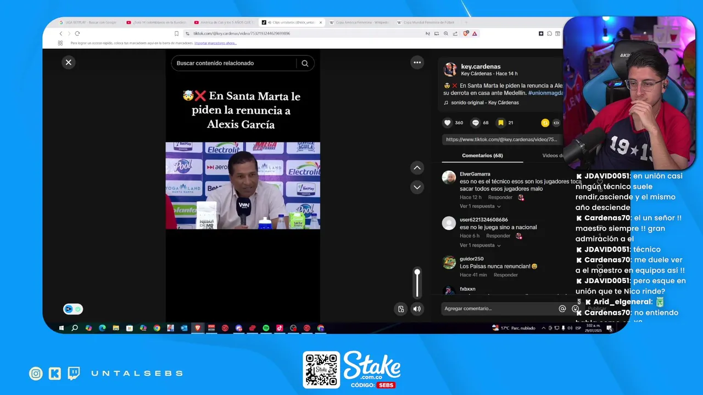The image size is (703, 395).
Task: Mute the video with speaker icon
Action: 417,309
